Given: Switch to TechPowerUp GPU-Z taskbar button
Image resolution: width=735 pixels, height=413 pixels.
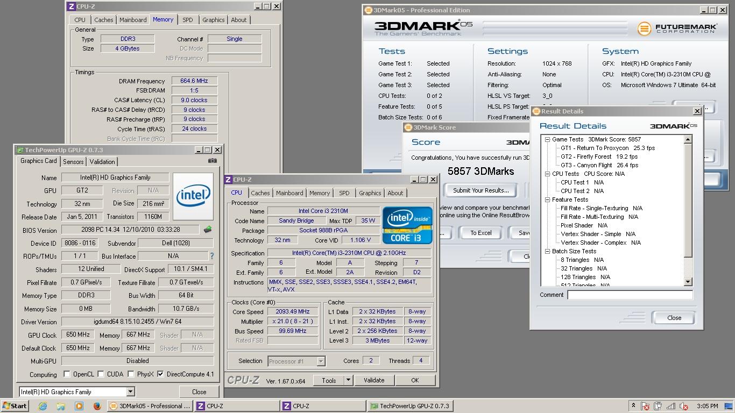Looking at the screenshot, I should [409, 406].
